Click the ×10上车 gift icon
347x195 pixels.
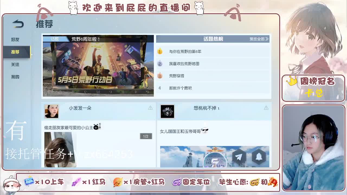coord(29,181)
